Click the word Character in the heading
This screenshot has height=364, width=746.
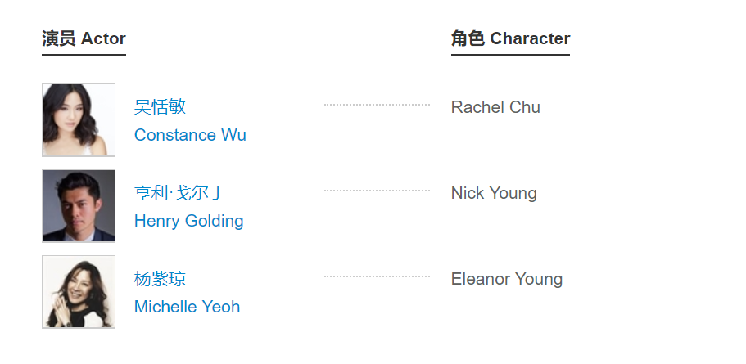coord(530,38)
